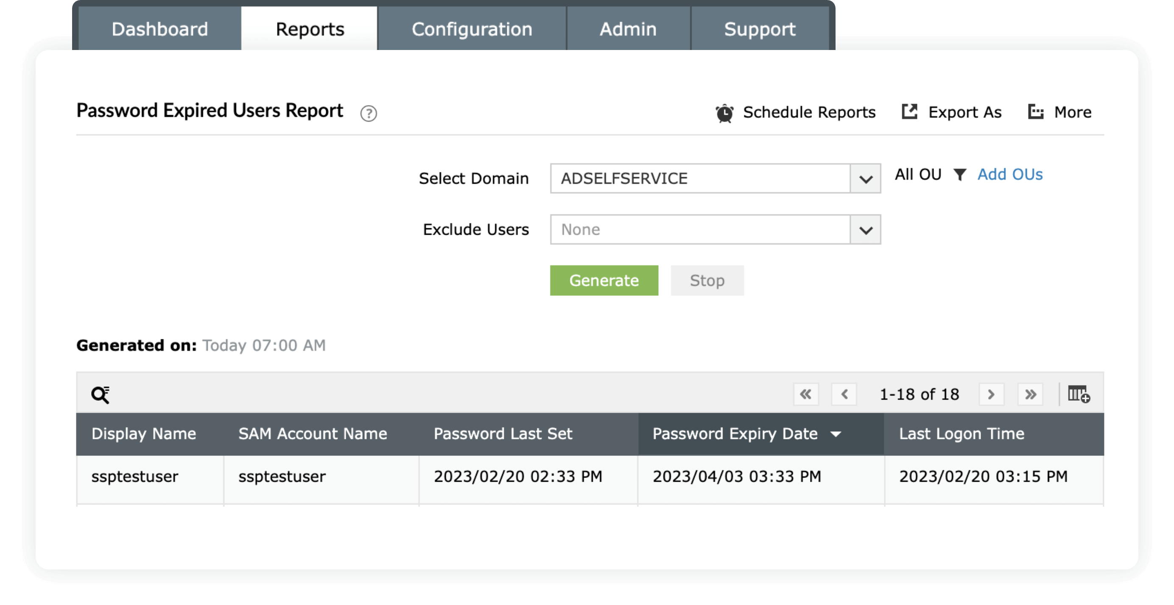Go to the first page of results
This screenshot has height=605, width=1174.
click(805, 394)
